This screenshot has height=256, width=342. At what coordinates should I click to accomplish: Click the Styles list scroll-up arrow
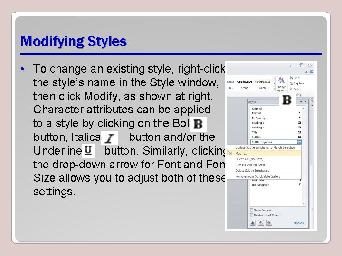[304, 108]
